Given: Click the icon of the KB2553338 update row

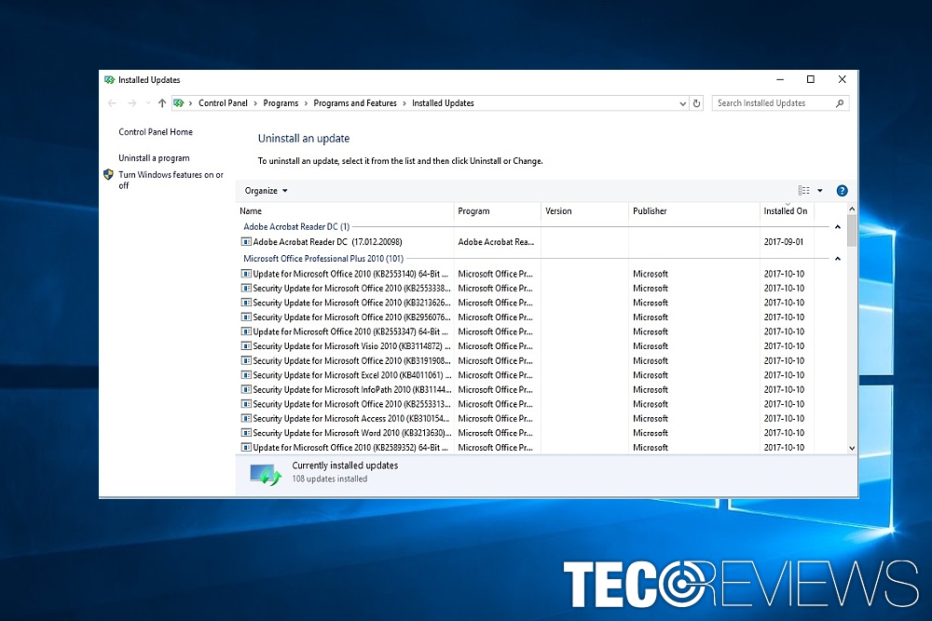Looking at the screenshot, I should 246,288.
